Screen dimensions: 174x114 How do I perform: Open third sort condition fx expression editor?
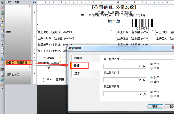(144, 93)
